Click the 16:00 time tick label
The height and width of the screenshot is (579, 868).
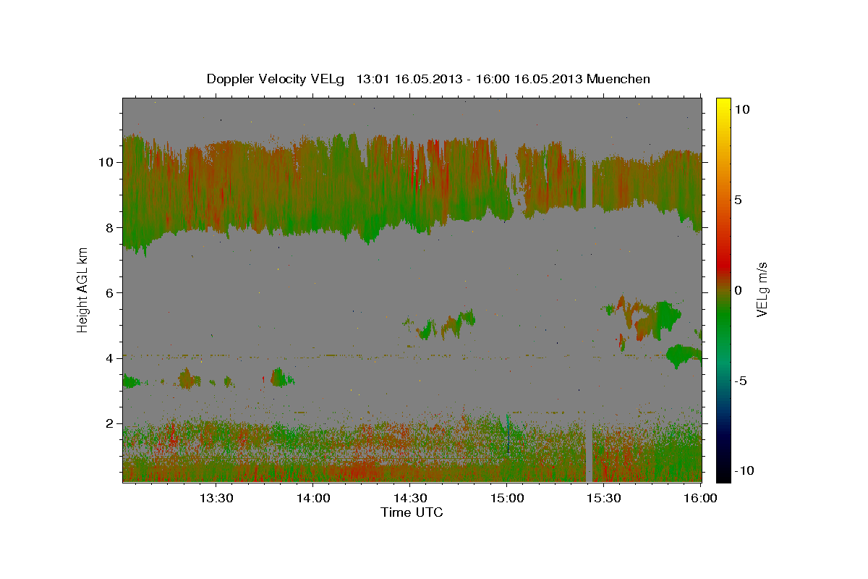(700, 498)
